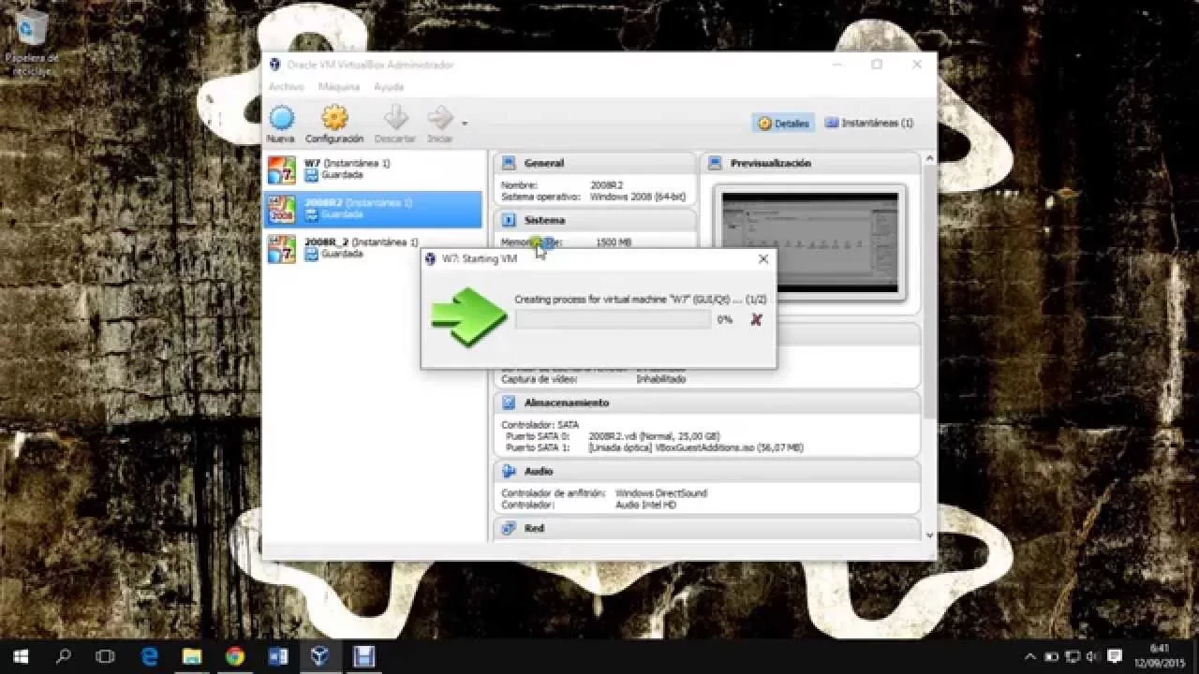Screen dimensions: 1199x674
Task: Launch Microsoft Edge from taskbar
Action: (149, 656)
